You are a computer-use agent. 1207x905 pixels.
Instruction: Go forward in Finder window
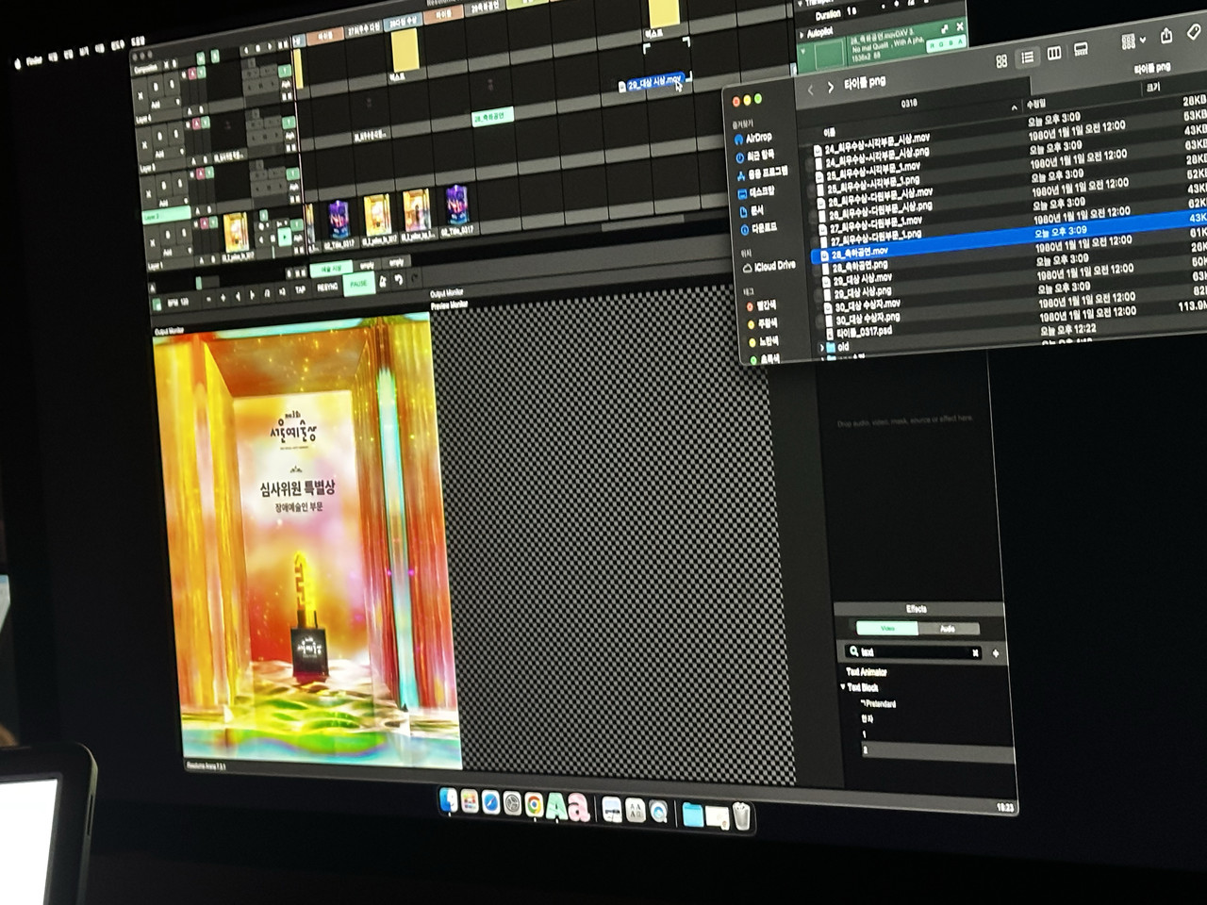(x=830, y=88)
